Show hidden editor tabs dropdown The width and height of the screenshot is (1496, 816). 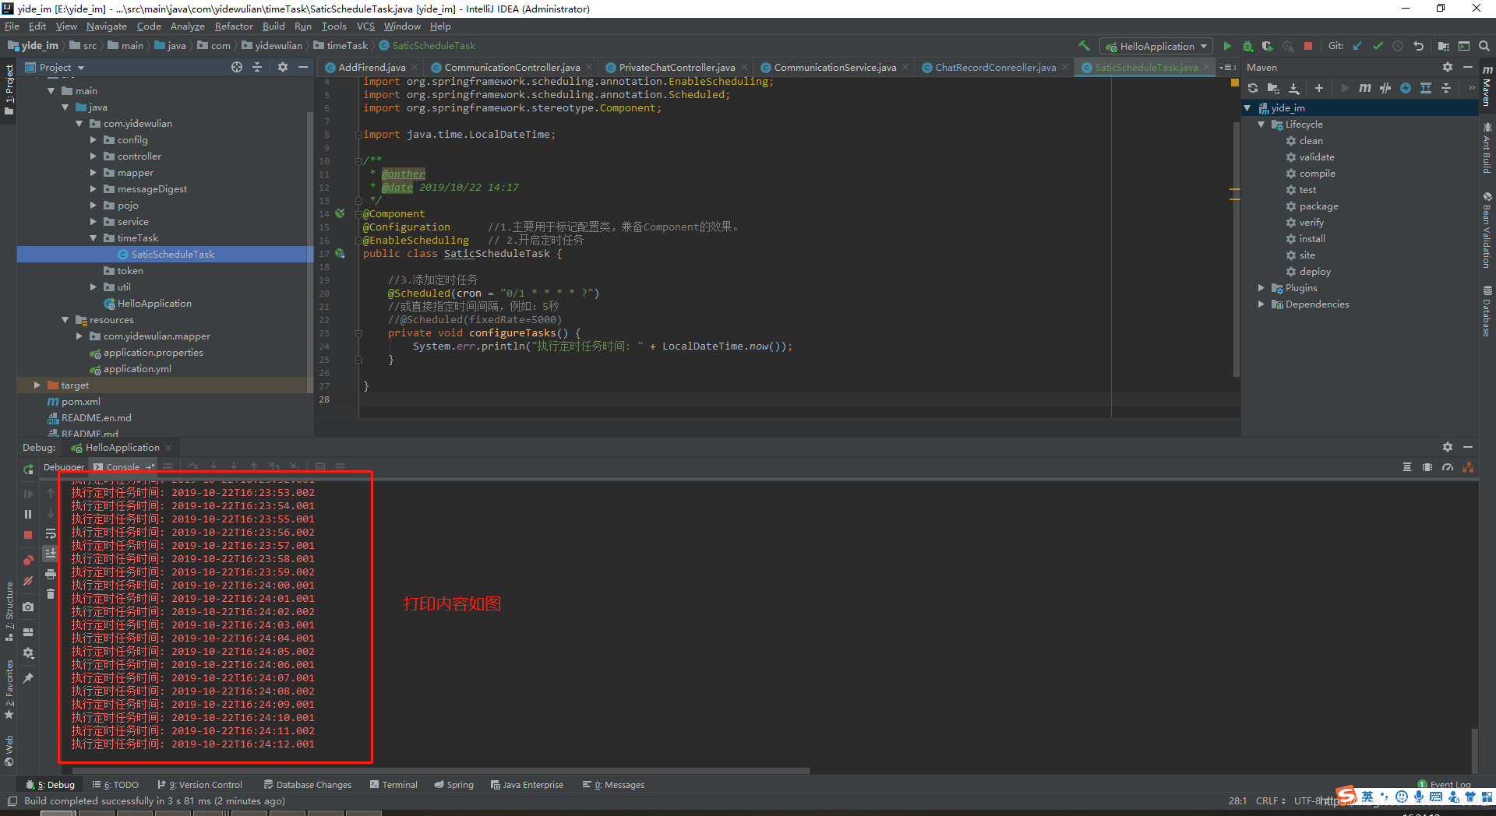[1227, 68]
